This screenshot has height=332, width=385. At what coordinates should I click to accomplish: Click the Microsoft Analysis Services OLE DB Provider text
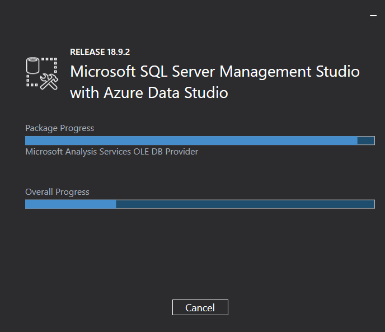(x=112, y=152)
